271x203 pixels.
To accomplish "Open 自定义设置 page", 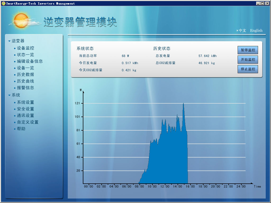I will point(28,122).
